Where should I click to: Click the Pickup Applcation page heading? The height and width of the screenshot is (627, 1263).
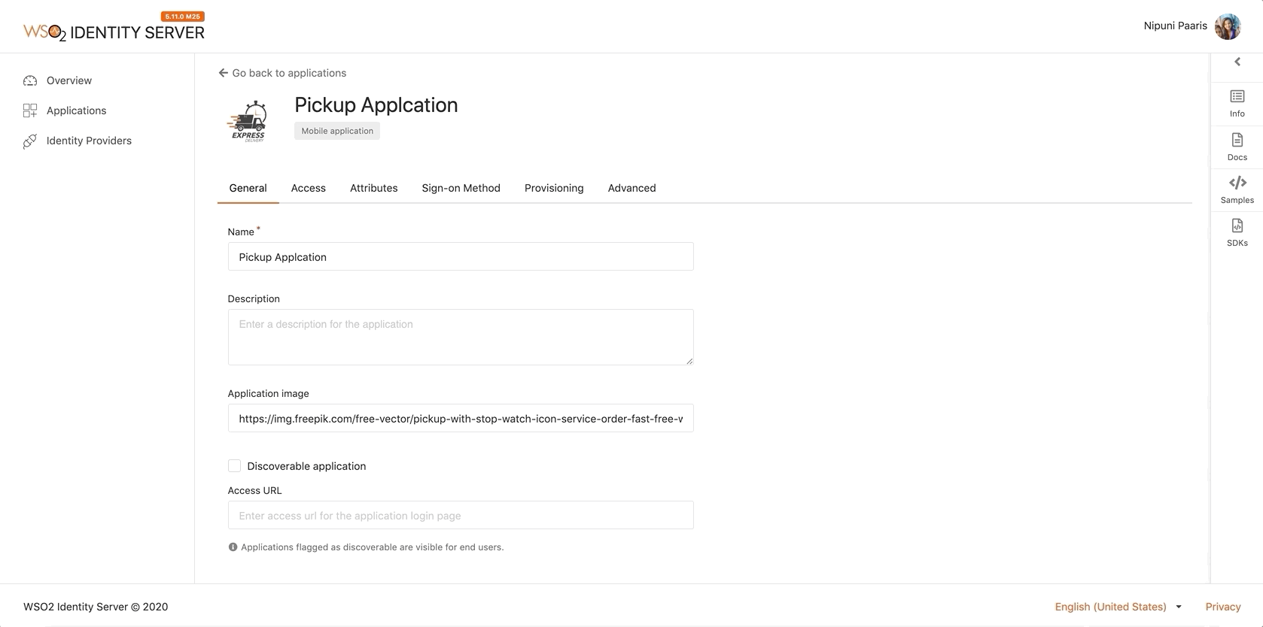[376, 104]
